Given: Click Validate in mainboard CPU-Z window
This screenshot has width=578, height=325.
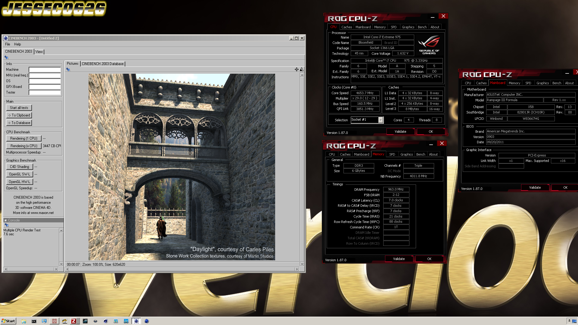Looking at the screenshot, I should (535, 187).
